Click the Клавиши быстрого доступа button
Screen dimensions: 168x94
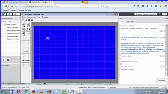tap(146, 14)
